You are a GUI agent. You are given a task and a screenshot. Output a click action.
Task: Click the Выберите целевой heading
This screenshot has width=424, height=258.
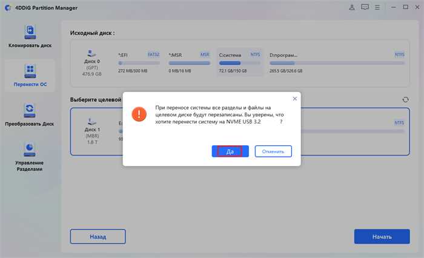(96, 100)
